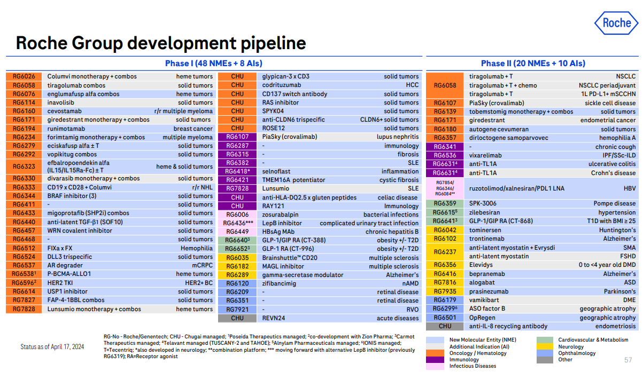Open the Phase II (20 NMEs + 10 AIs) header
643x372 pixels.
532,63
